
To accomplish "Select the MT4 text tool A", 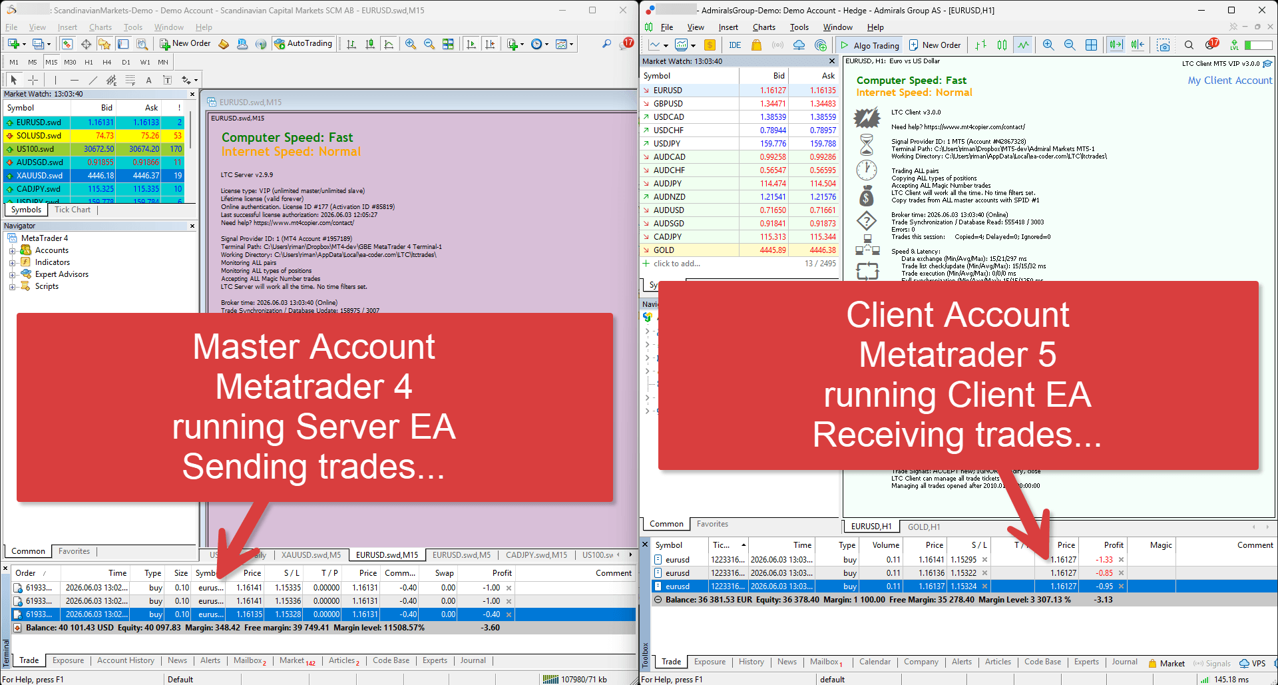I will (148, 80).
